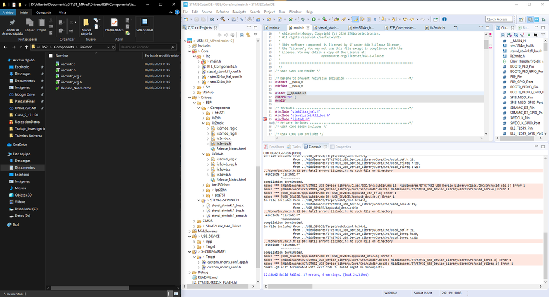Viewport: 549px width, 297px height.
Task: Click Explorer ribbon help question mark icon
Action: click(x=177, y=12)
